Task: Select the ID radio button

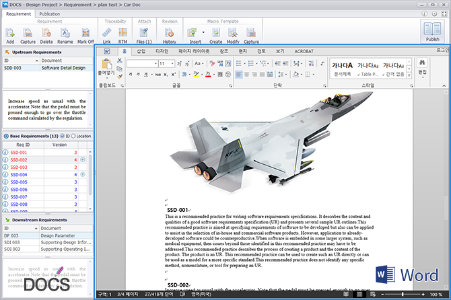Action: click(62, 136)
